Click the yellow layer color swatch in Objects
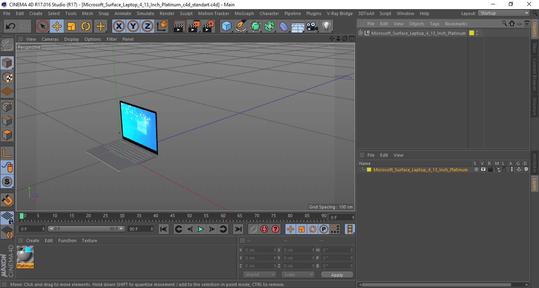The height and width of the screenshot is (288, 539). (x=472, y=33)
